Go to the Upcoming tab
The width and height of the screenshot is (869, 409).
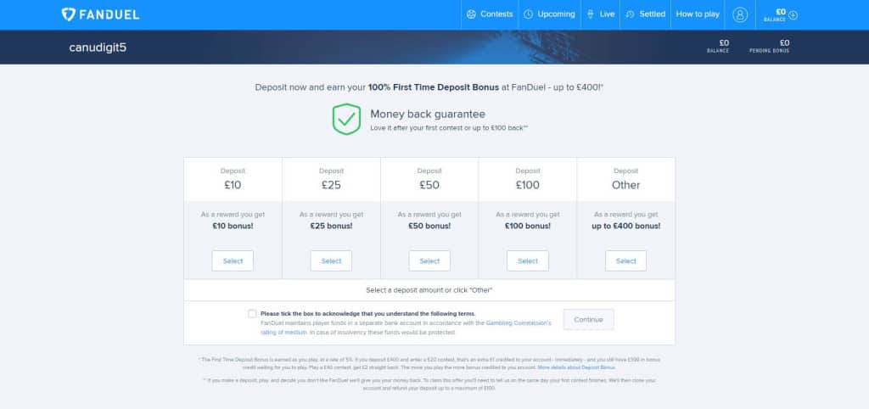click(x=549, y=14)
